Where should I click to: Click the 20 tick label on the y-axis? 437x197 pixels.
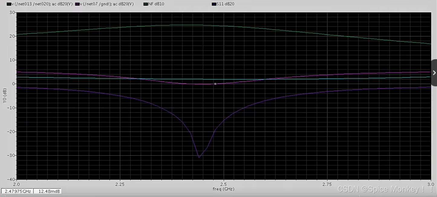12,36
